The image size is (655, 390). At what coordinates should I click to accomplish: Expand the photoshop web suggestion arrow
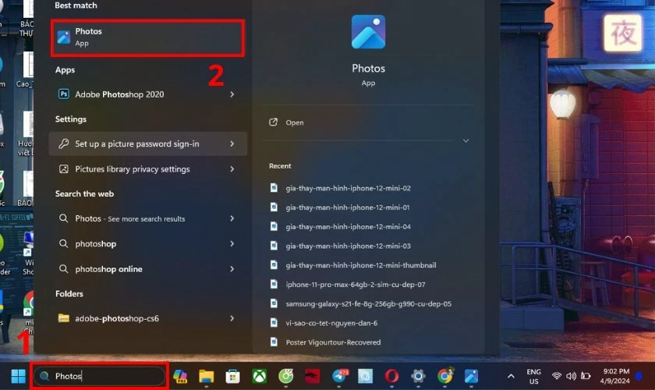232,243
